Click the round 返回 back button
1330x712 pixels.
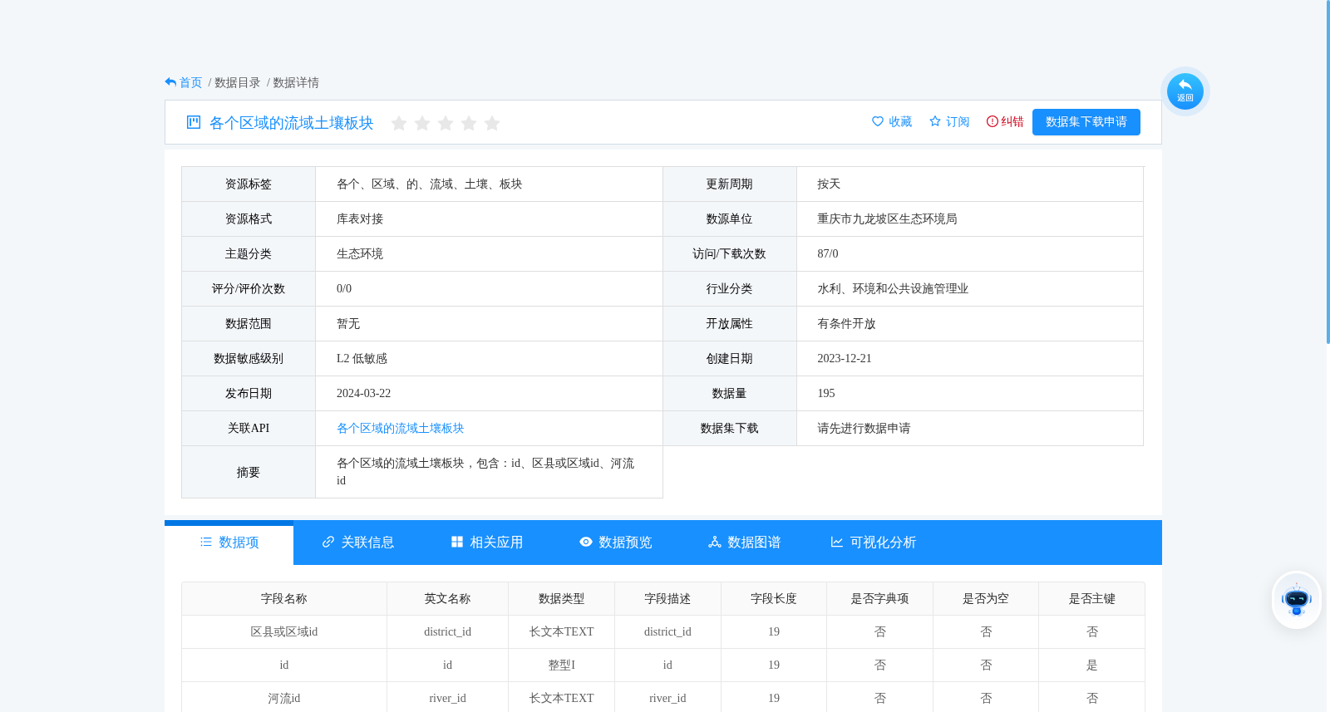point(1185,91)
